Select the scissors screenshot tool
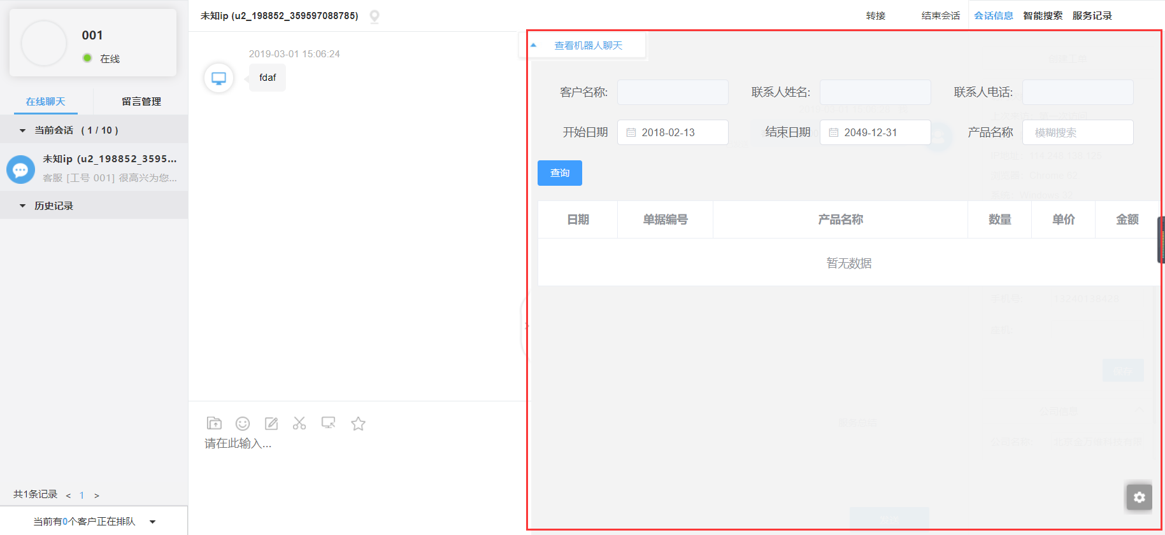 299,424
